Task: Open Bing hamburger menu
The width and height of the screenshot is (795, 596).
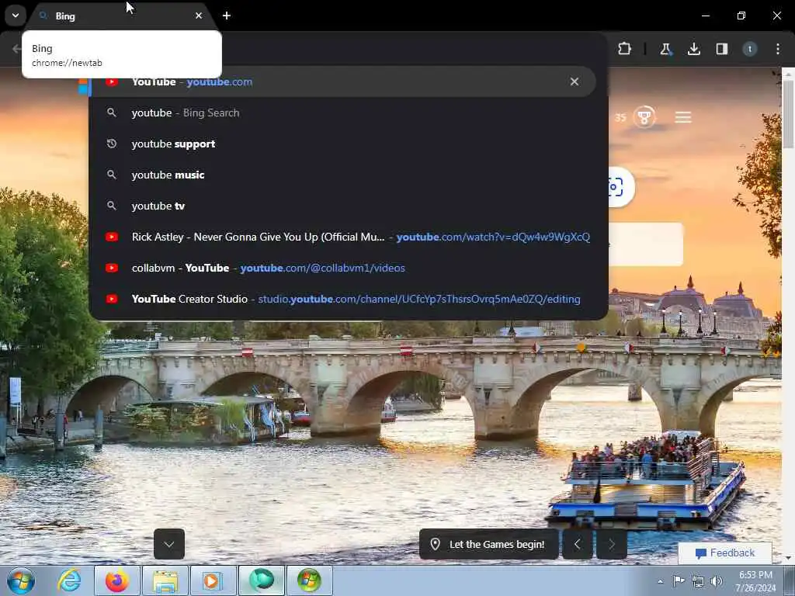Action: pyautogui.click(x=683, y=118)
